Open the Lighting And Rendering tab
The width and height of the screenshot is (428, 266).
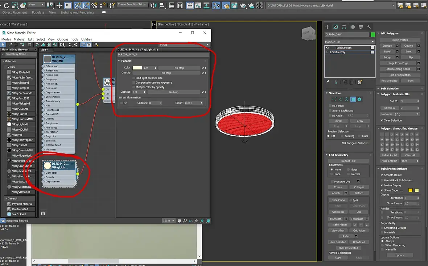(x=77, y=12)
